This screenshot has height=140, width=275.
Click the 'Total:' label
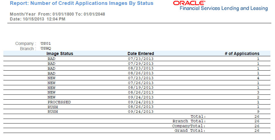[198, 116]
